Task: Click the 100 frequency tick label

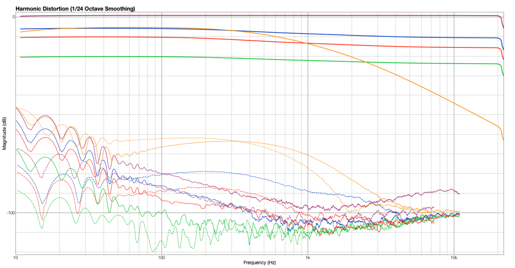Action: 162,257
